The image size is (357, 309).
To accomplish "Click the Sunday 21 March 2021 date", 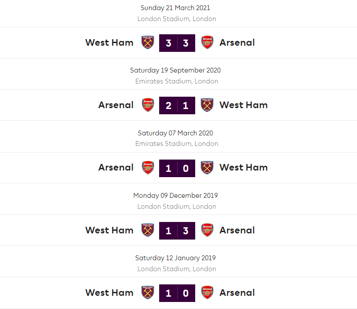I will [175, 8].
